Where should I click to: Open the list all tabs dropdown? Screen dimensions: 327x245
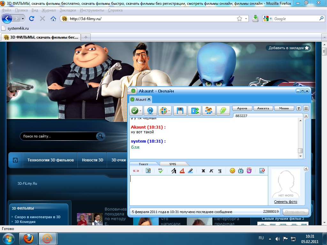pos(324,37)
